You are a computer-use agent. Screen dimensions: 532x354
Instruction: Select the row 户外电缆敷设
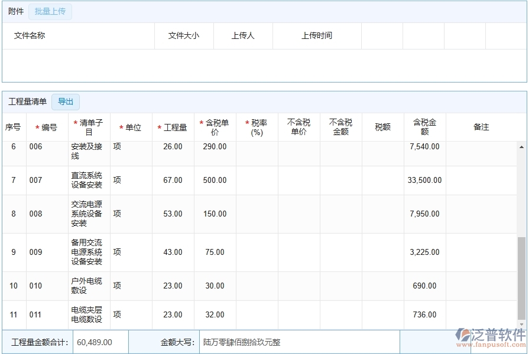pyautogui.click(x=85, y=286)
